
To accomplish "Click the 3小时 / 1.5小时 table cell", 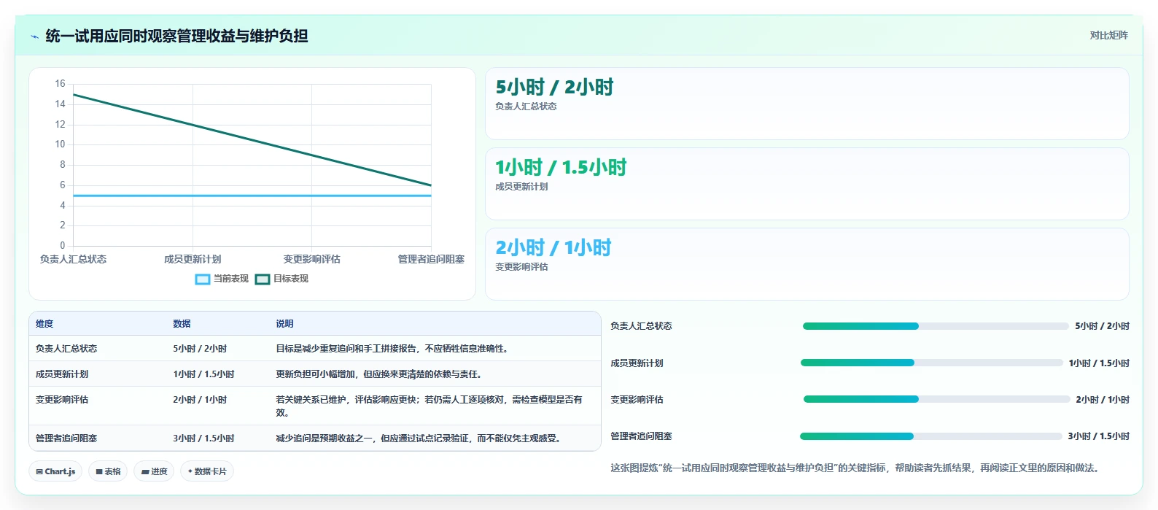I will pyautogui.click(x=203, y=438).
